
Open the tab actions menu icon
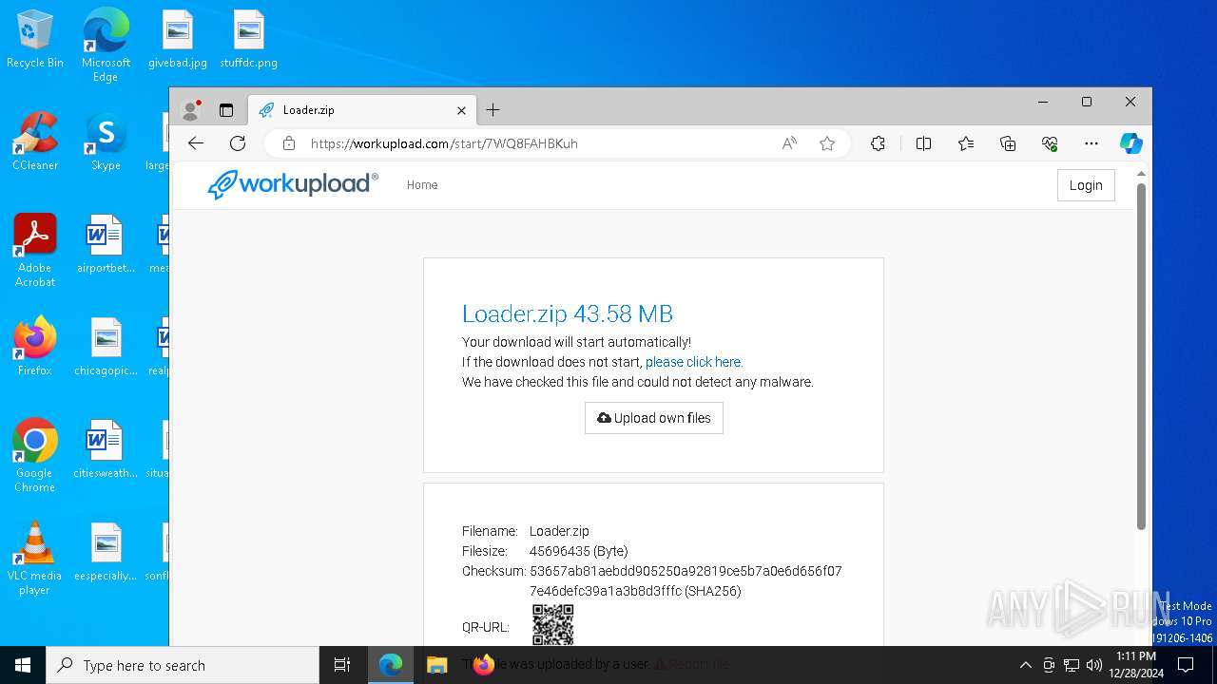coord(226,110)
